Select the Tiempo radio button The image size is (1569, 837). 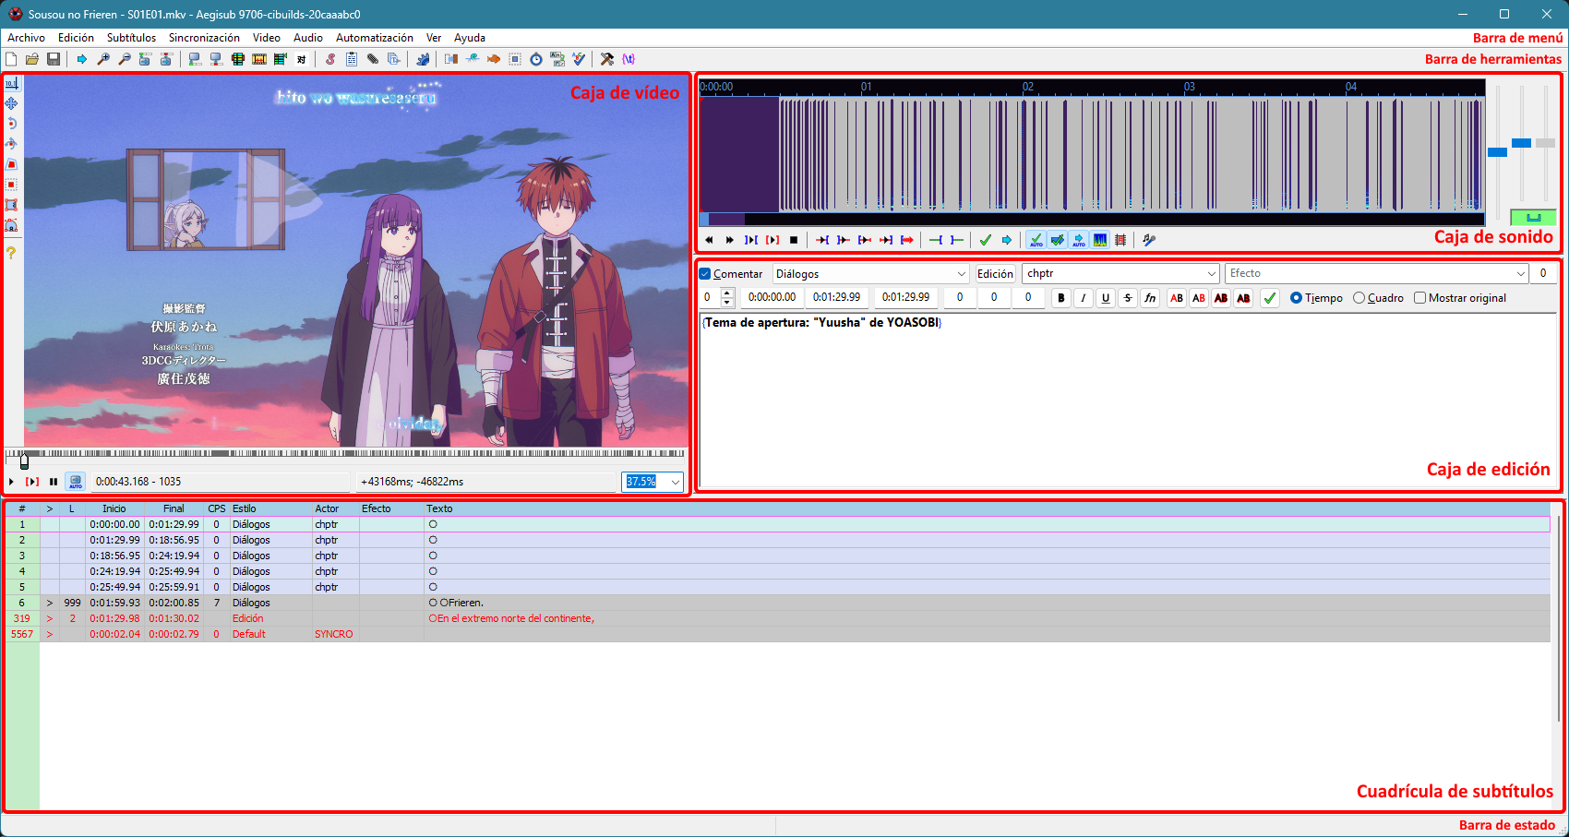(1296, 298)
